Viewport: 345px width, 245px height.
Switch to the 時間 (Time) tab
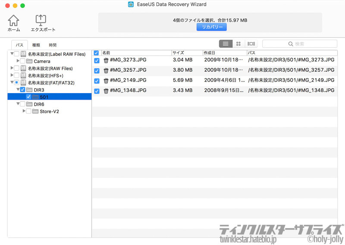pos(53,45)
